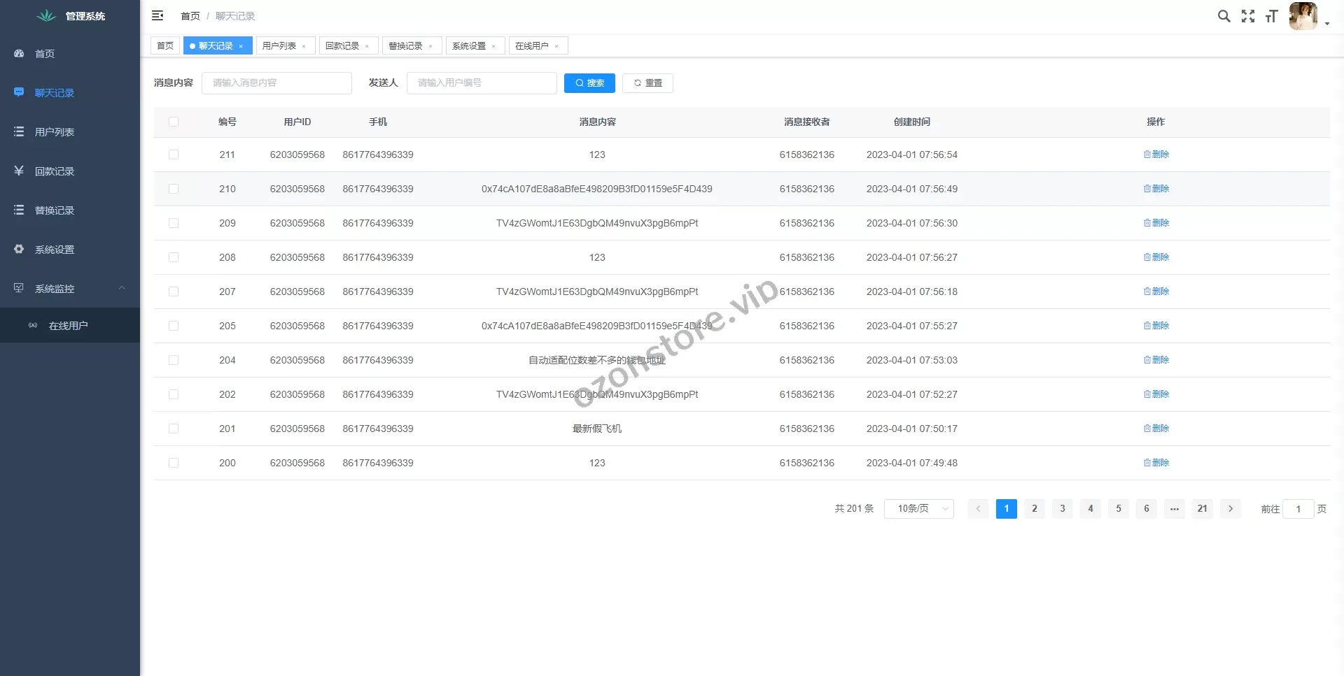Toggle the select-all header checkbox
The width and height of the screenshot is (1344, 676).
(174, 122)
